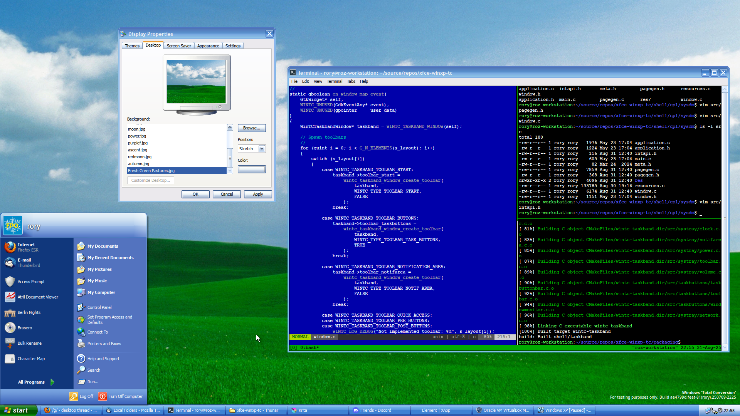
Task: Open My Pictures folder
Action: pyautogui.click(x=110, y=269)
